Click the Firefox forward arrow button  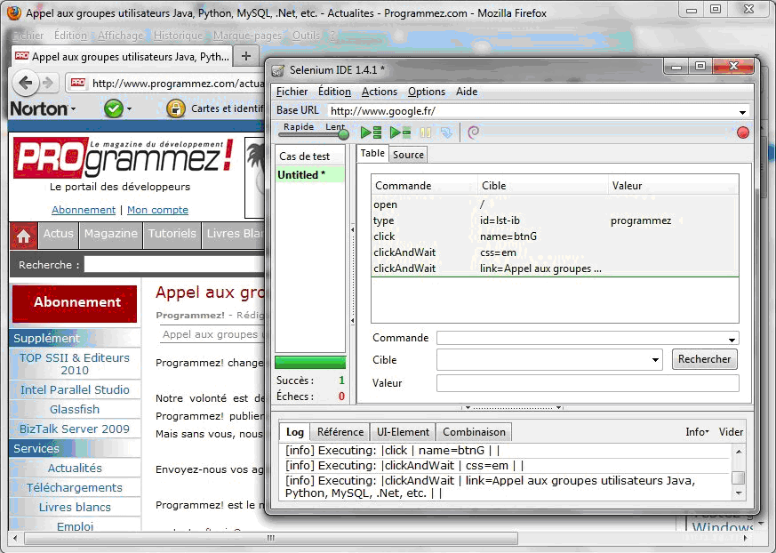[x=48, y=83]
